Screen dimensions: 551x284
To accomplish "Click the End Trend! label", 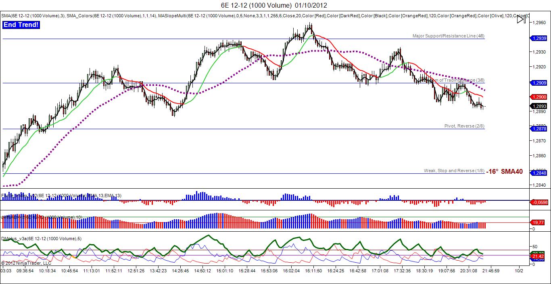I will coord(21,25).
